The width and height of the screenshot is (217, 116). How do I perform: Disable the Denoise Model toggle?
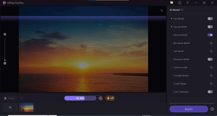click(210, 35)
